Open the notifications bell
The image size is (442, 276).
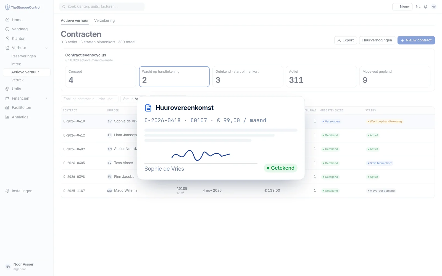point(426,7)
